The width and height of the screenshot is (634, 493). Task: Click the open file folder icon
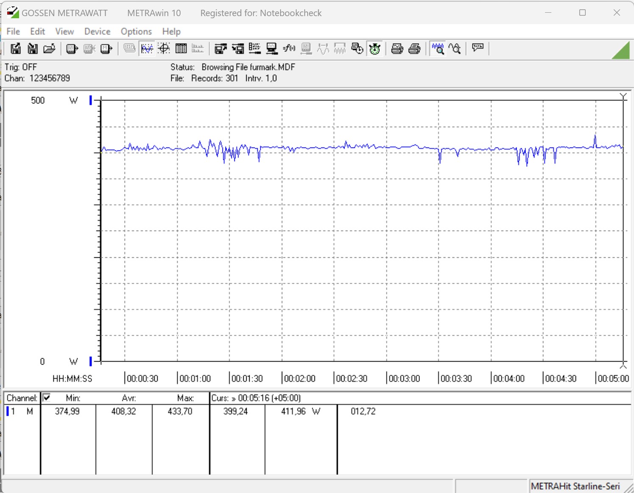point(50,49)
